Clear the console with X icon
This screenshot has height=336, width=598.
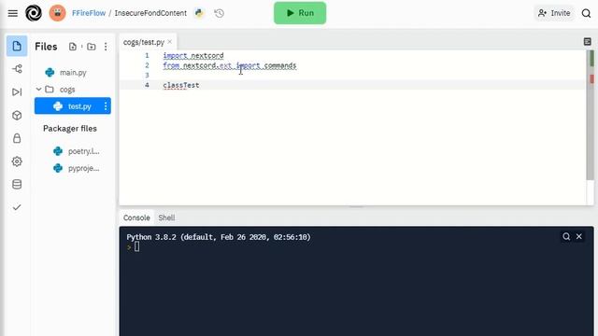[579, 236]
